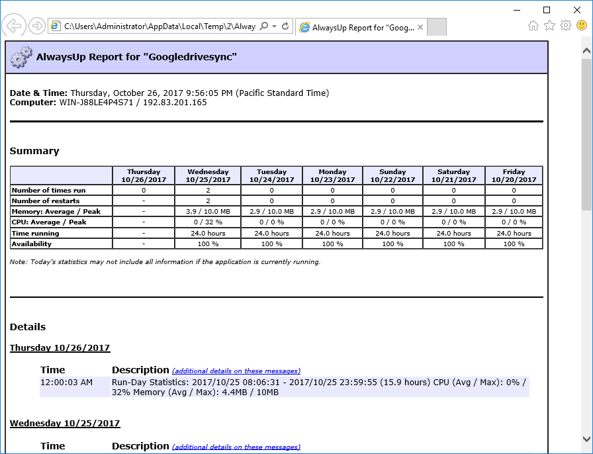Click Saturday's "0 / 0 %" CPU cell
The height and width of the screenshot is (454, 593).
(x=453, y=222)
